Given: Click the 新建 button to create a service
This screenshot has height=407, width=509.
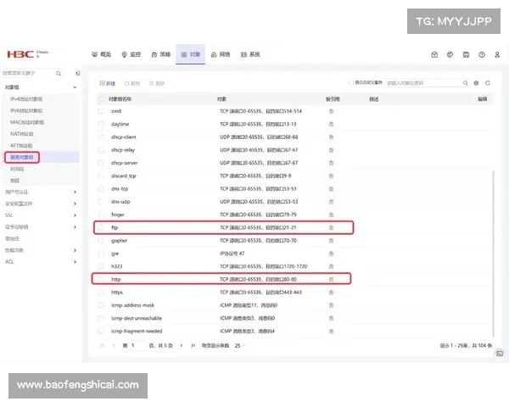Looking at the screenshot, I should click(x=108, y=83).
